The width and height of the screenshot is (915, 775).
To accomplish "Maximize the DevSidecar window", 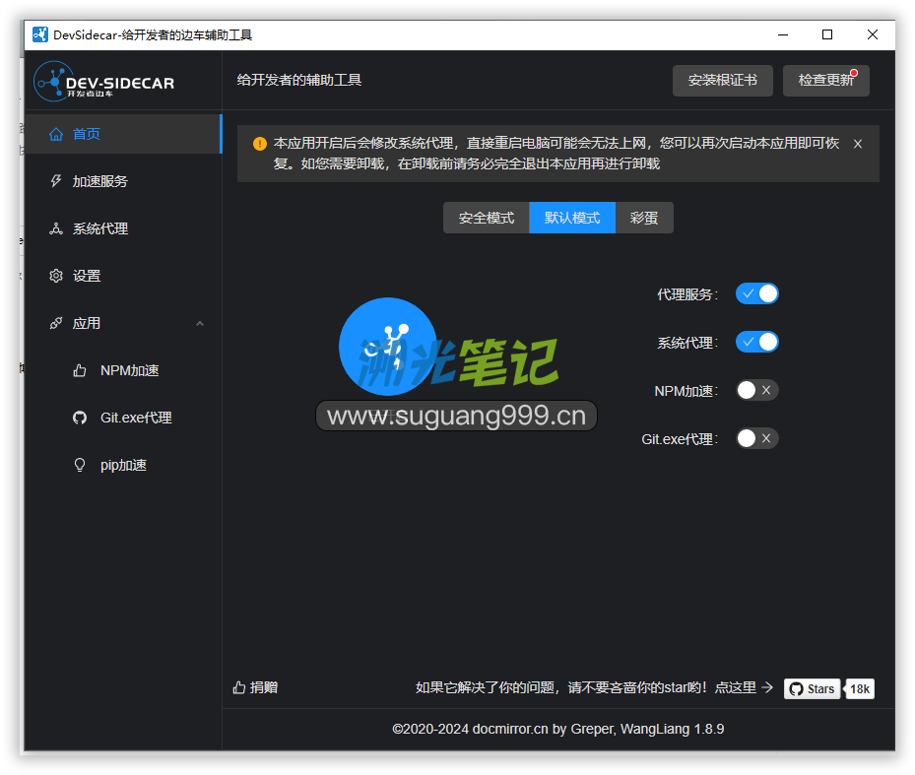I will click(x=827, y=35).
